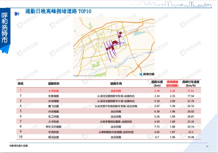Click the length value 7.73
This screenshot has height=153, width=218.
[x=157, y=127]
